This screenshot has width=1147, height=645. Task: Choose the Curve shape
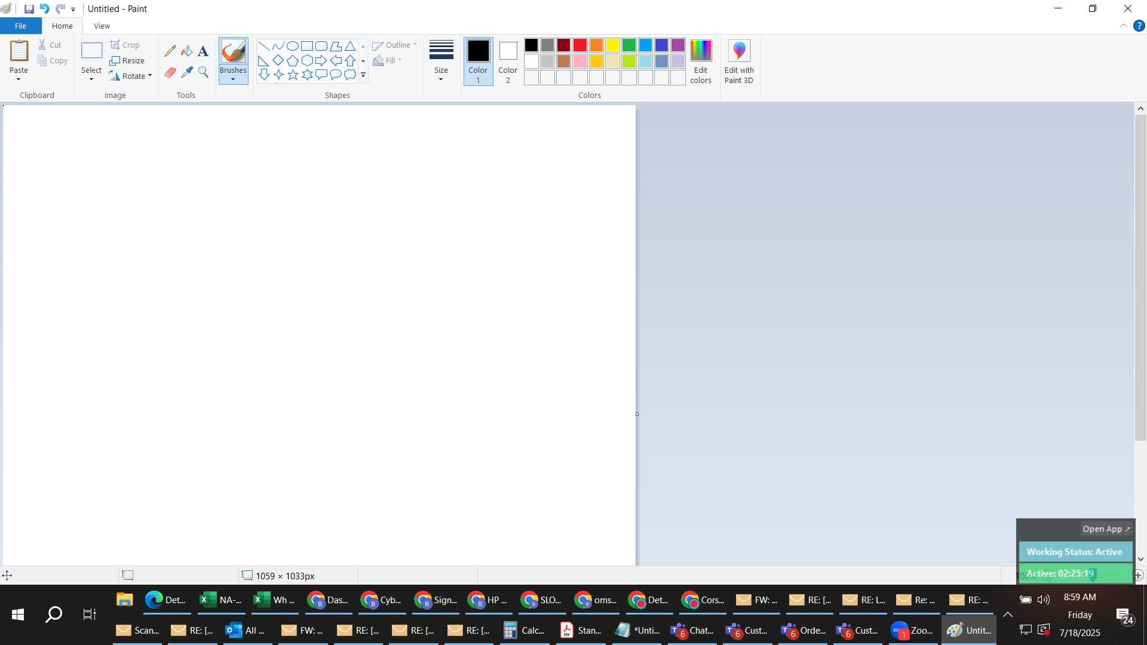(x=278, y=46)
